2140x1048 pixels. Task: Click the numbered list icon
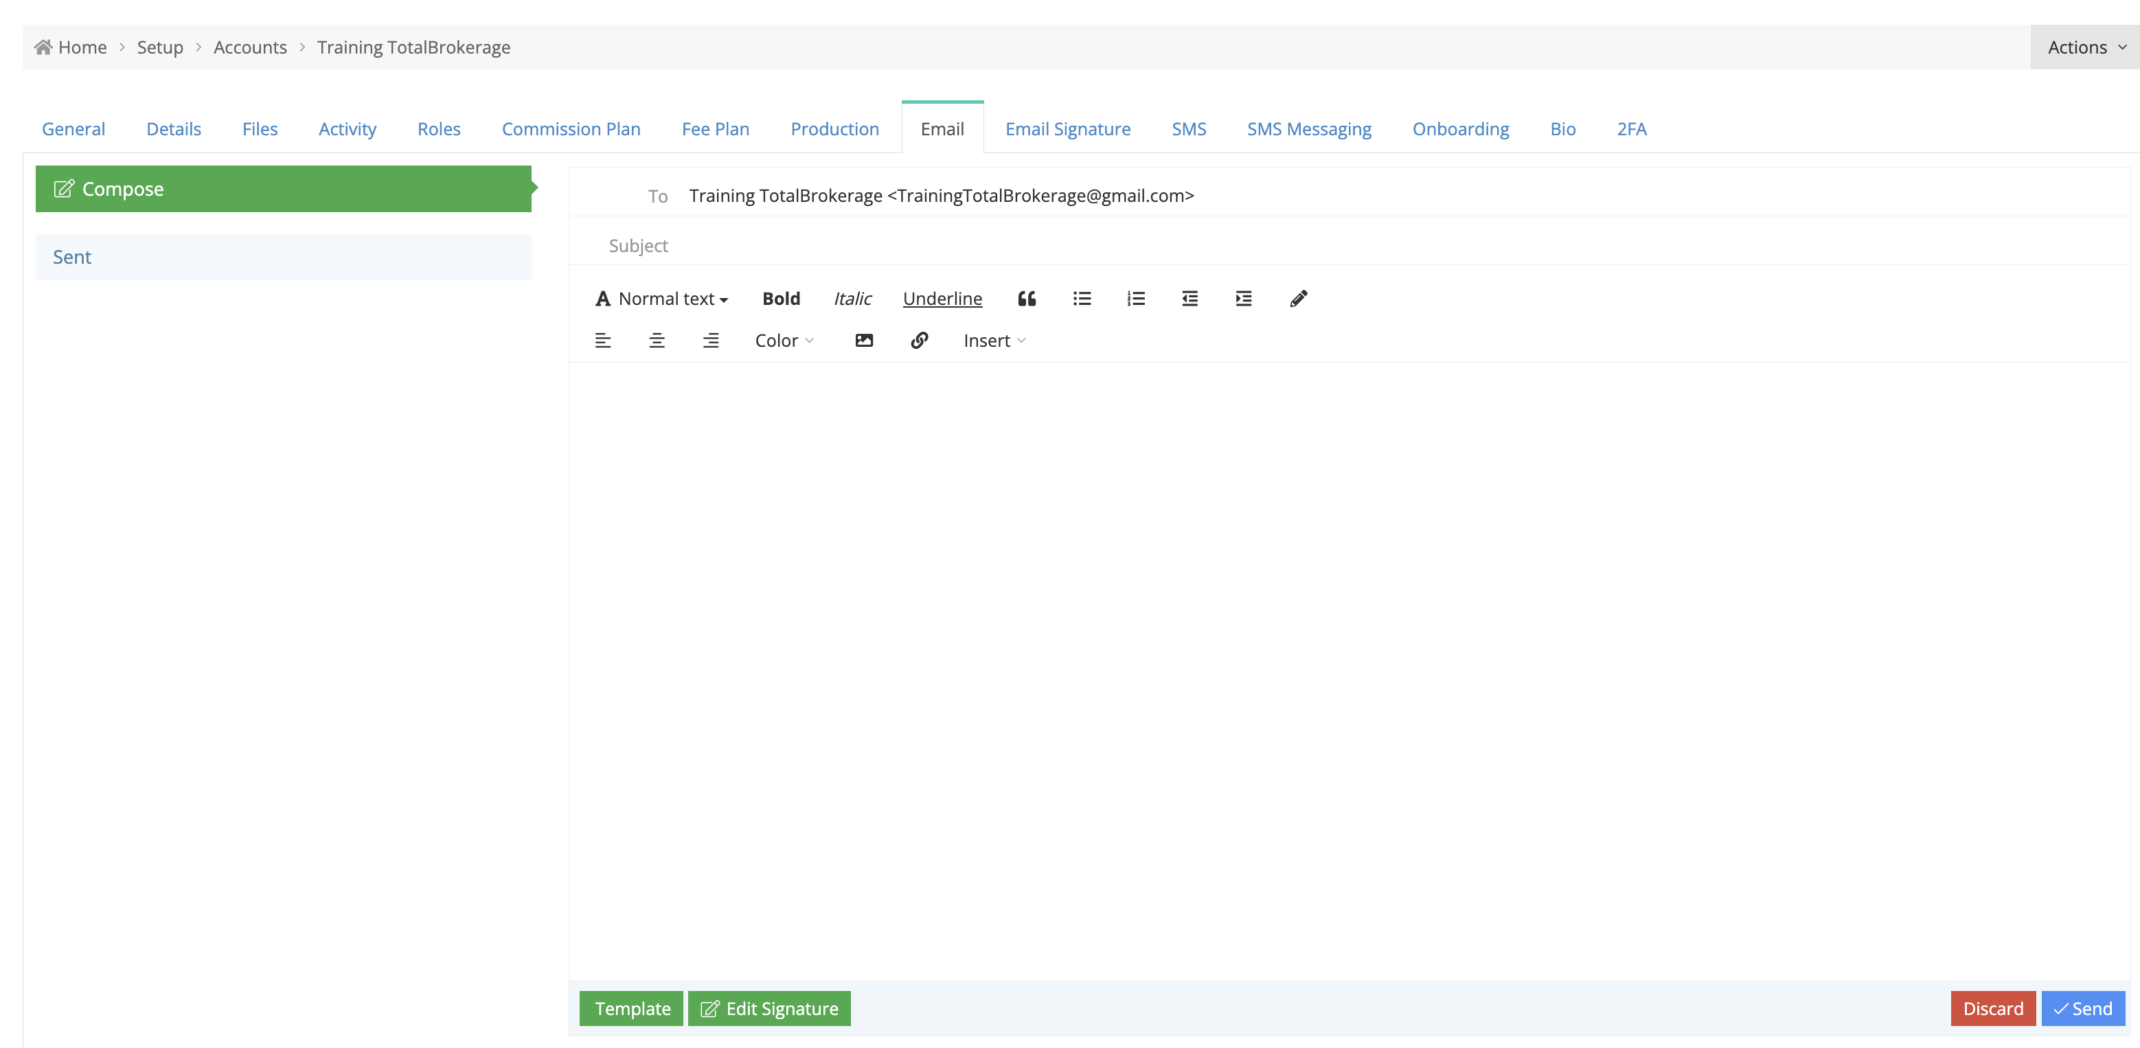click(1136, 298)
